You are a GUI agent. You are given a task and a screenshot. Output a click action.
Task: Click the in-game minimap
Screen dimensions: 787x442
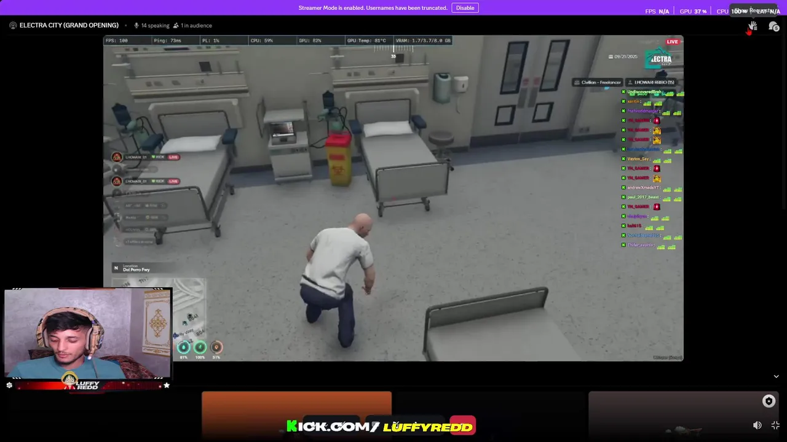159,310
